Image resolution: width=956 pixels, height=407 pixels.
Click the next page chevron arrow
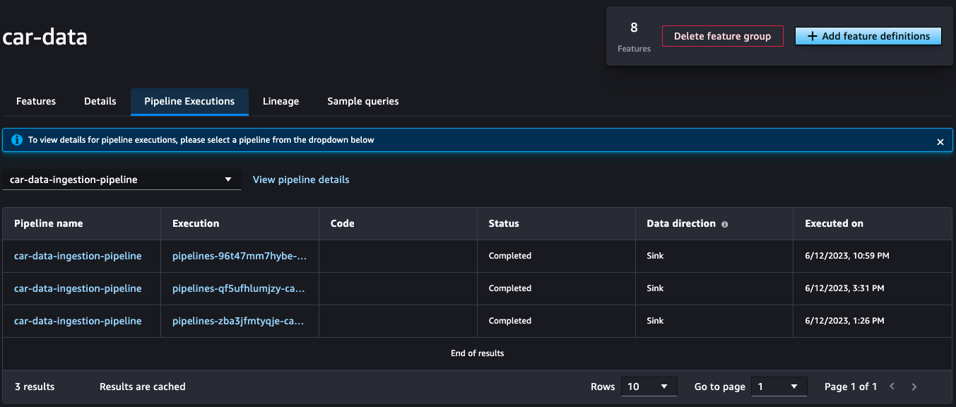914,387
